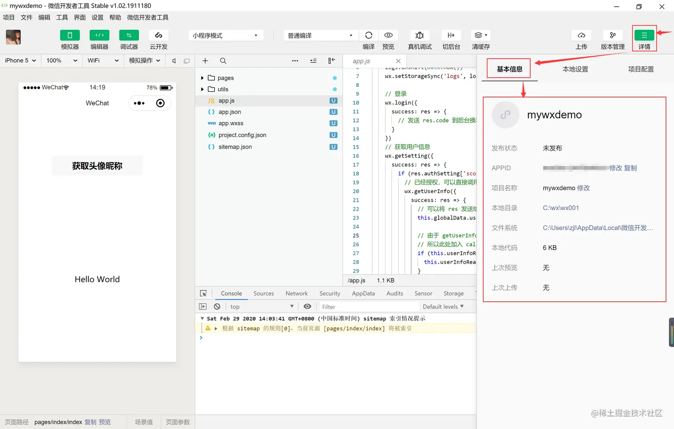The image size is (674, 429).
Task: Expand the utils folder
Action: point(202,89)
